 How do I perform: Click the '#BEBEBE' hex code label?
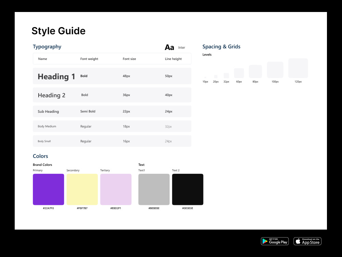point(154,208)
